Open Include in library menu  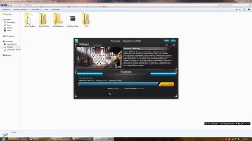click(21, 9)
